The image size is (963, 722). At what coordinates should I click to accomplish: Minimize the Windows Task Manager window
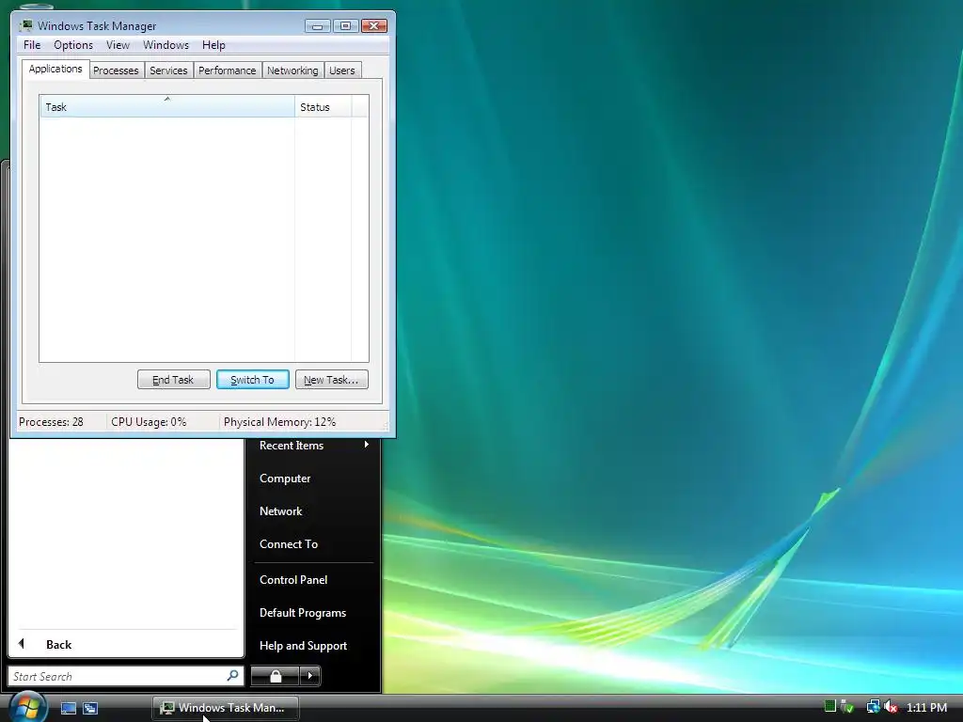pos(318,25)
